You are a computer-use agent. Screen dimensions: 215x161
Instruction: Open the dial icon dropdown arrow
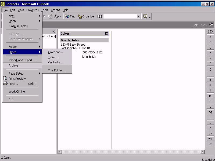pos(61,17)
